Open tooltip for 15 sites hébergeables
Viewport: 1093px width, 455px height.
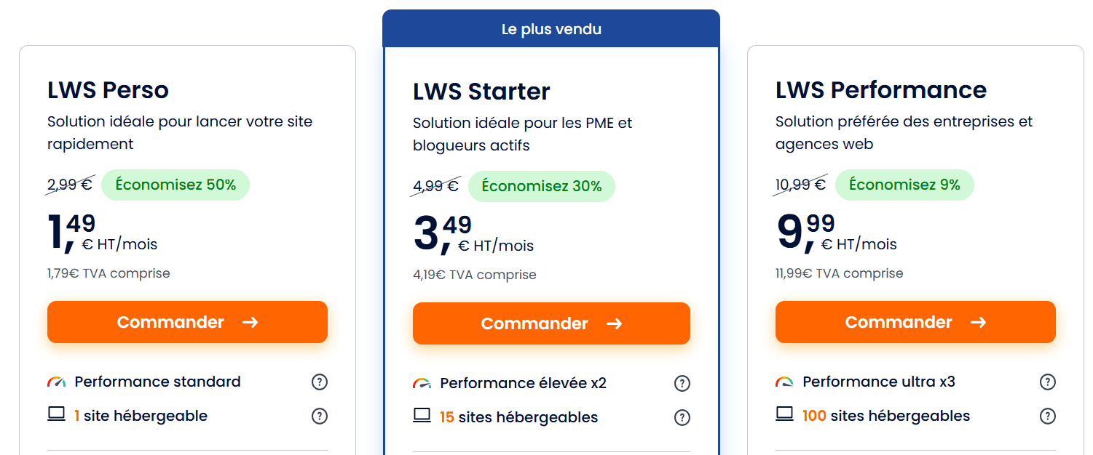pos(682,417)
